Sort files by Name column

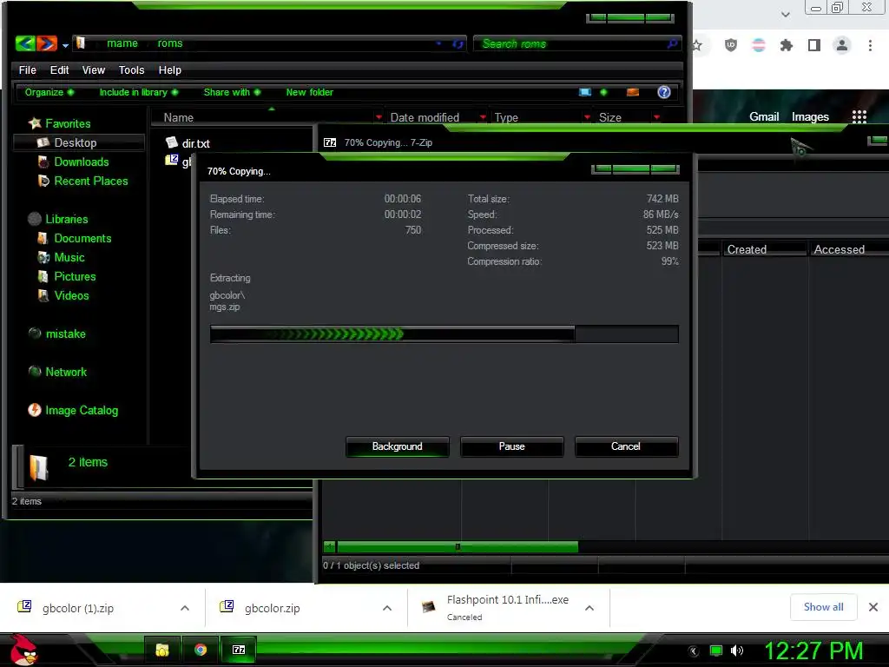(179, 117)
